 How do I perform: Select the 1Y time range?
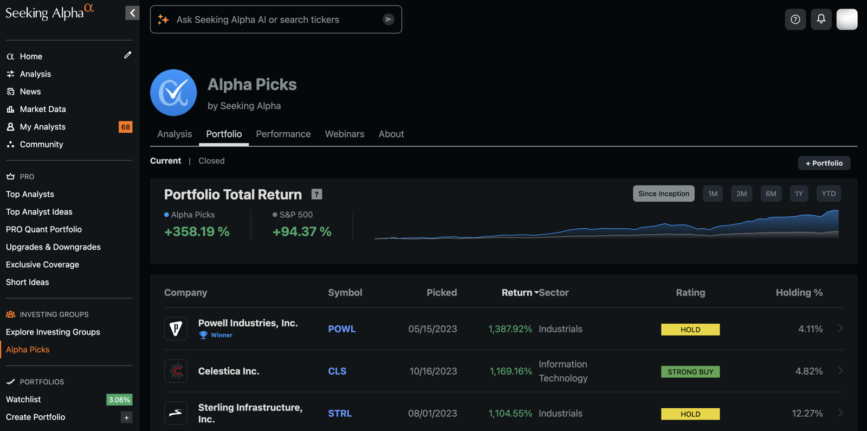[x=799, y=194]
